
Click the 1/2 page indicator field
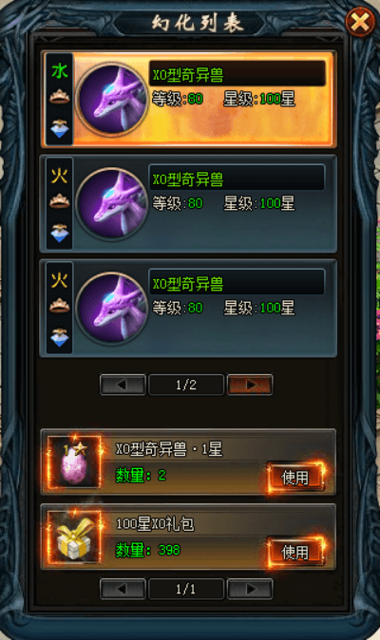coord(186,385)
